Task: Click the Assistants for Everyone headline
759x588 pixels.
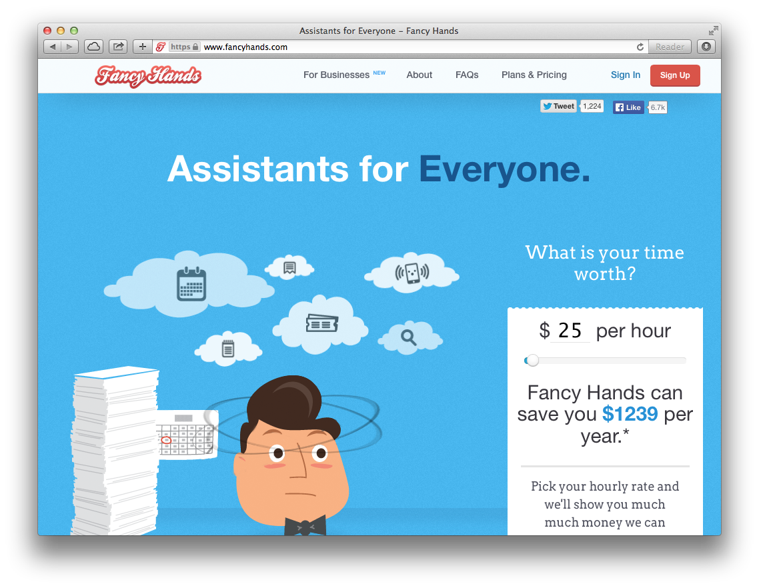Action: tap(379, 169)
